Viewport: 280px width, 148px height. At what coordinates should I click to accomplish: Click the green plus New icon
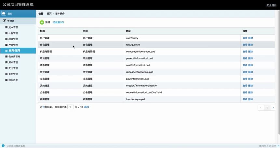tap(42, 22)
